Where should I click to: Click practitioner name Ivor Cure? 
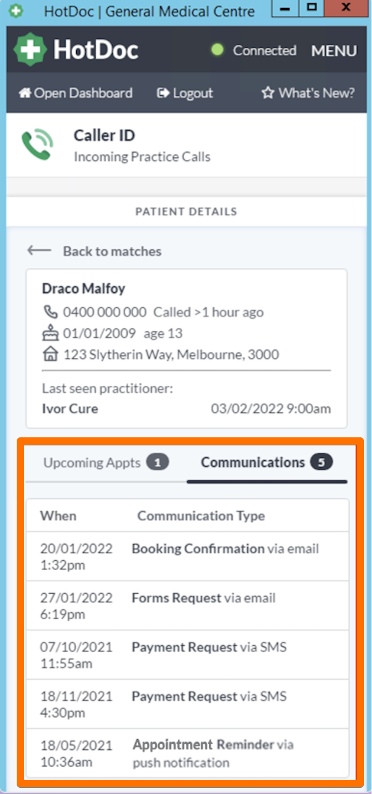click(x=70, y=409)
